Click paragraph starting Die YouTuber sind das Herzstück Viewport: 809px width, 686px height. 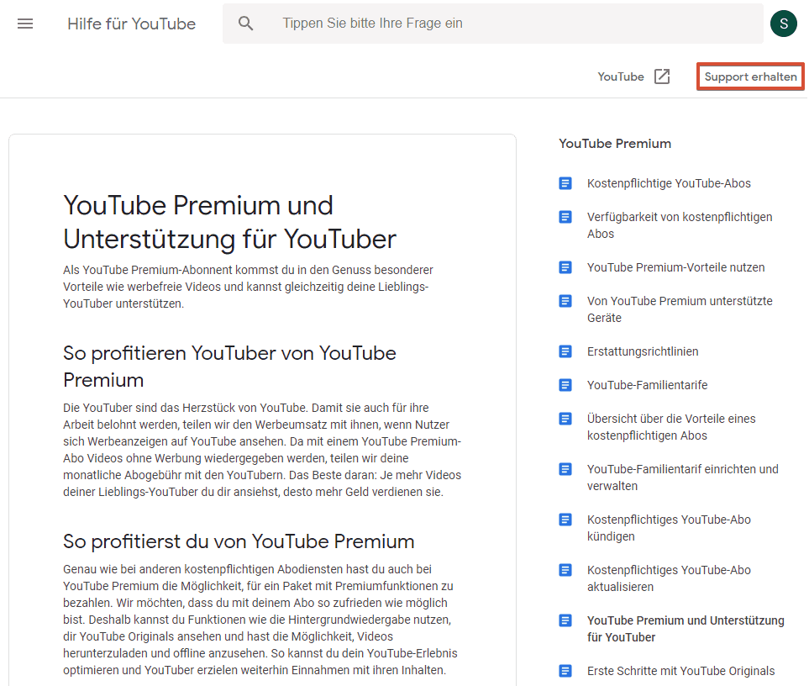coord(262,450)
